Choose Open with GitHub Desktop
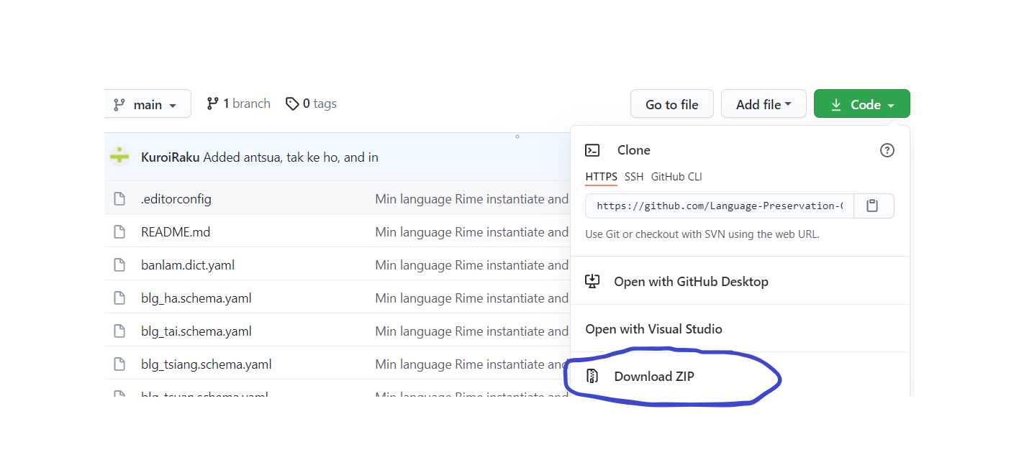This screenshot has width=1019, height=460. (740, 281)
